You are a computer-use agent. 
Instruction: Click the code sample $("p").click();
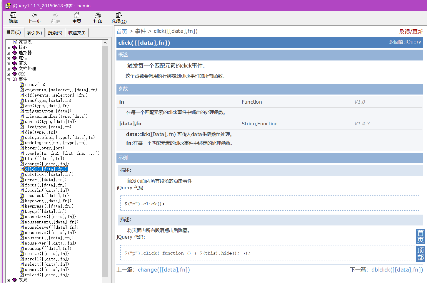[144, 204]
